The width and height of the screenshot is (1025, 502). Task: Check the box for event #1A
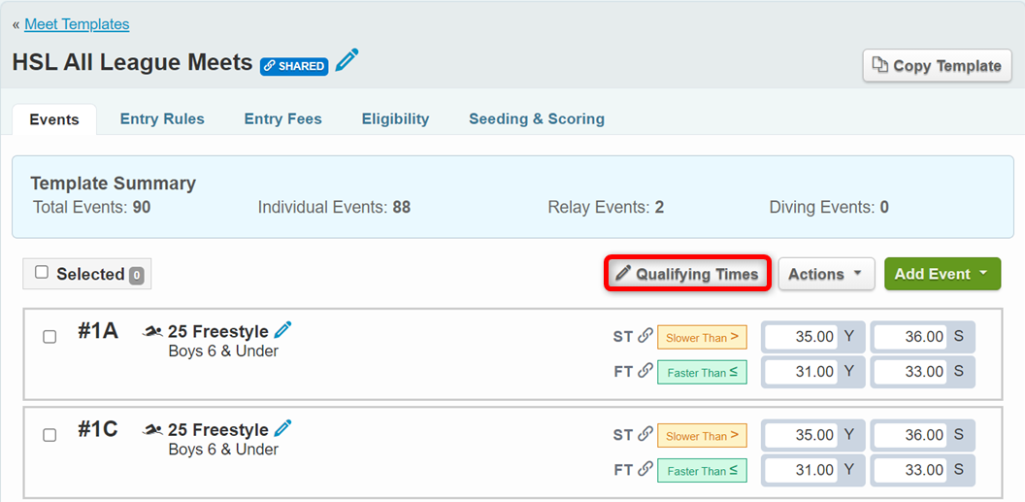50,337
